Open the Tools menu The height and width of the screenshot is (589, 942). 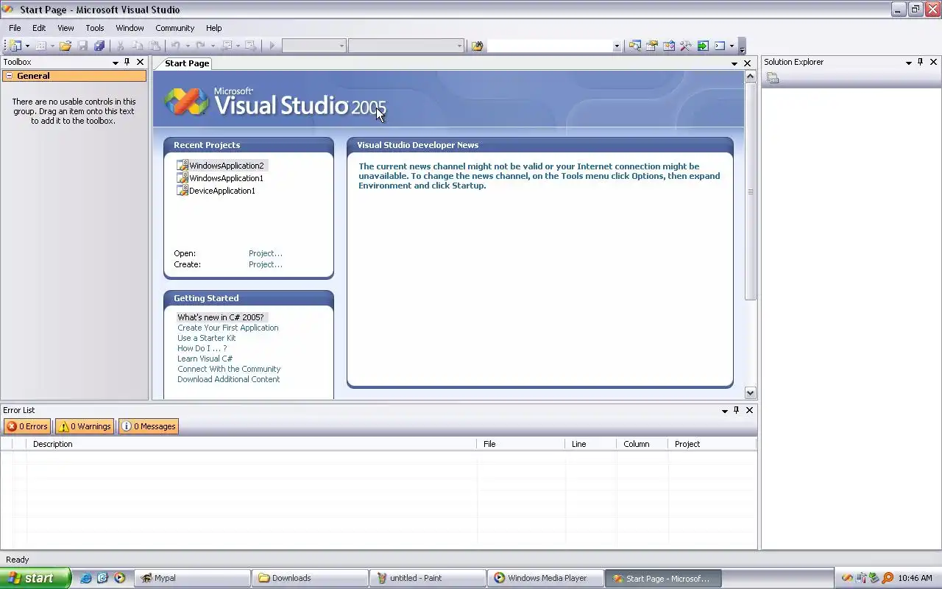95,28
